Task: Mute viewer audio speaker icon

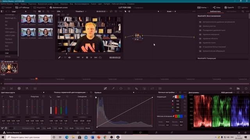Action: tap(70, 58)
